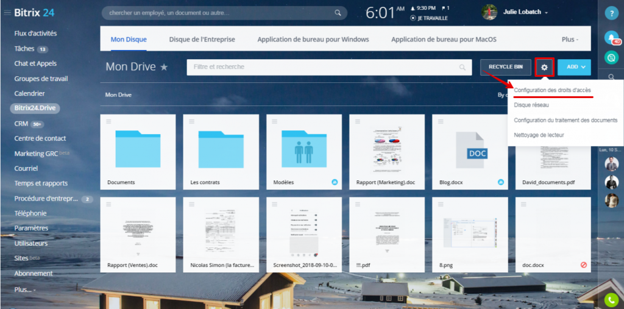Screen dimensions: 624x309
Task: Expand the Plus tab dropdown
Action: pos(570,40)
